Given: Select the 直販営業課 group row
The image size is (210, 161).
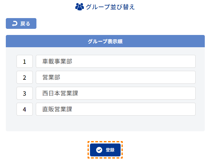Looking at the screenshot, I should [116, 109].
